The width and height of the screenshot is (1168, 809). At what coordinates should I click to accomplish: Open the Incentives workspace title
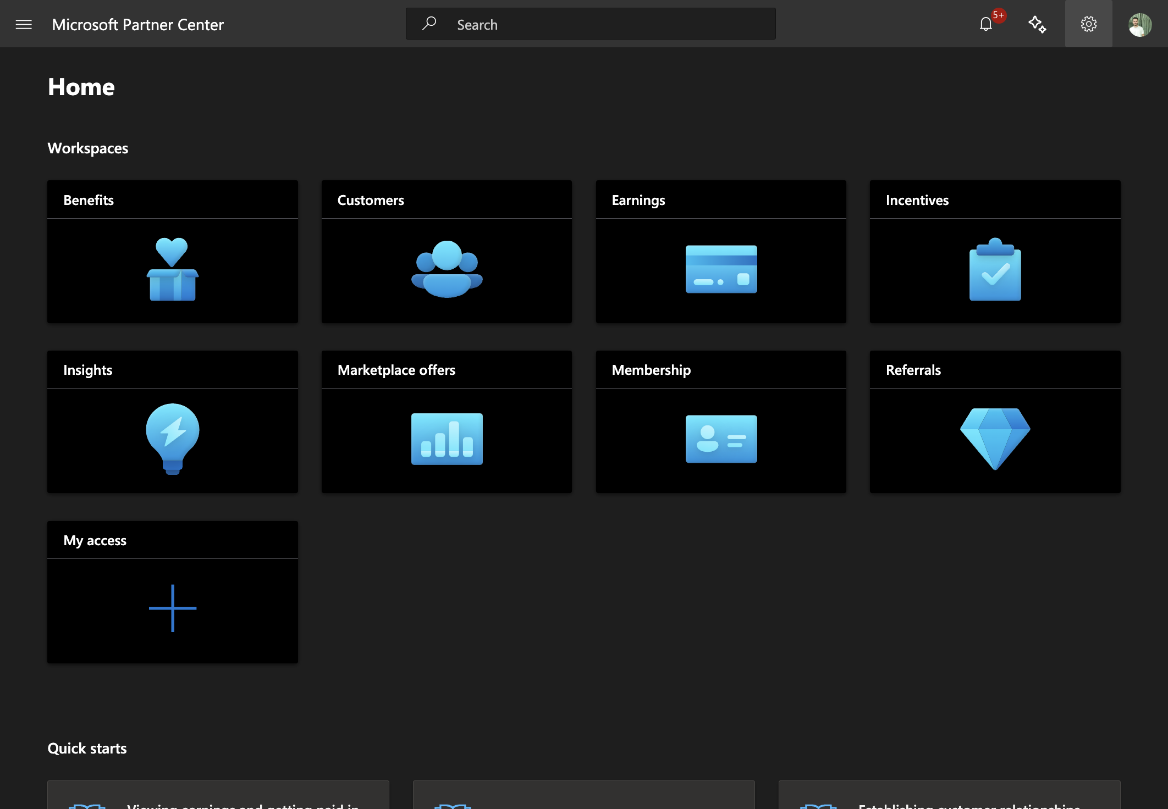(x=917, y=200)
